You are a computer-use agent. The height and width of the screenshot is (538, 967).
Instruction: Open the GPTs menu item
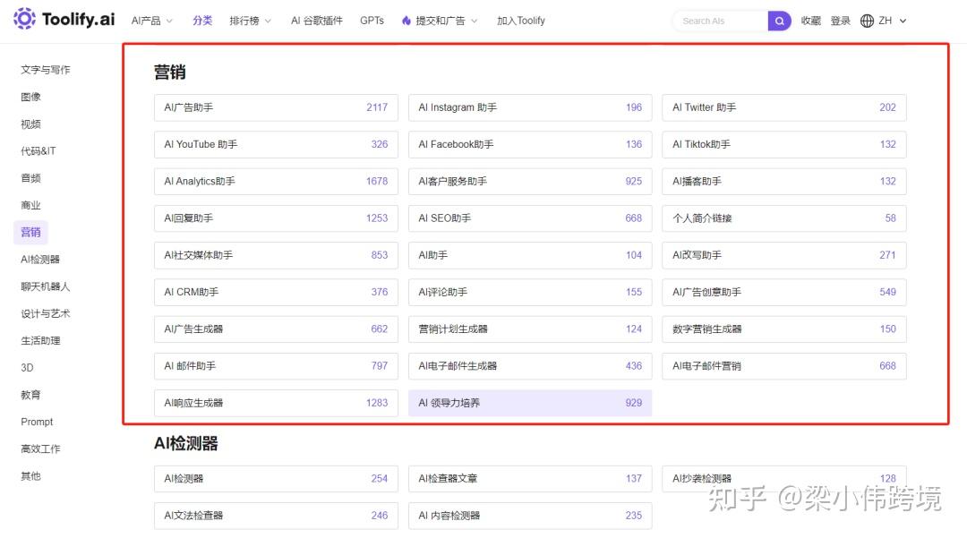coord(372,20)
